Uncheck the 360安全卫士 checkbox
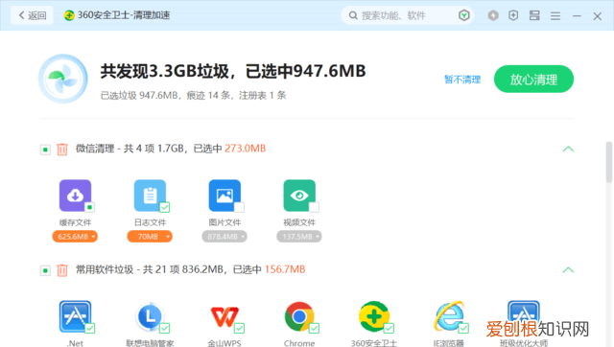The width and height of the screenshot is (614, 347). tap(389, 328)
